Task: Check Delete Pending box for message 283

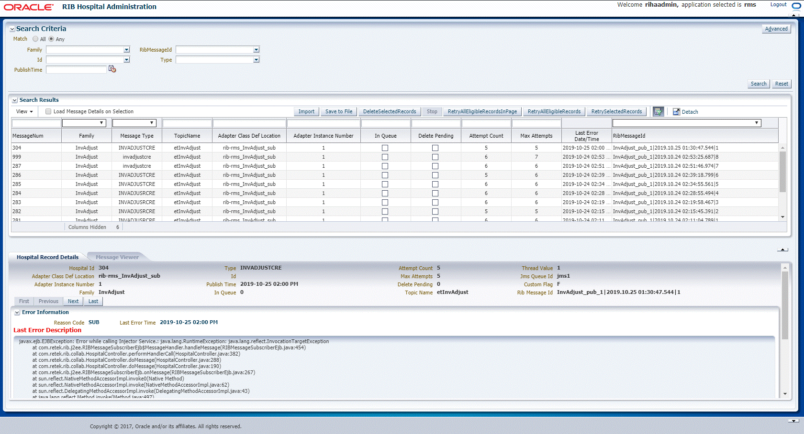Action: pyautogui.click(x=435, y=203)
